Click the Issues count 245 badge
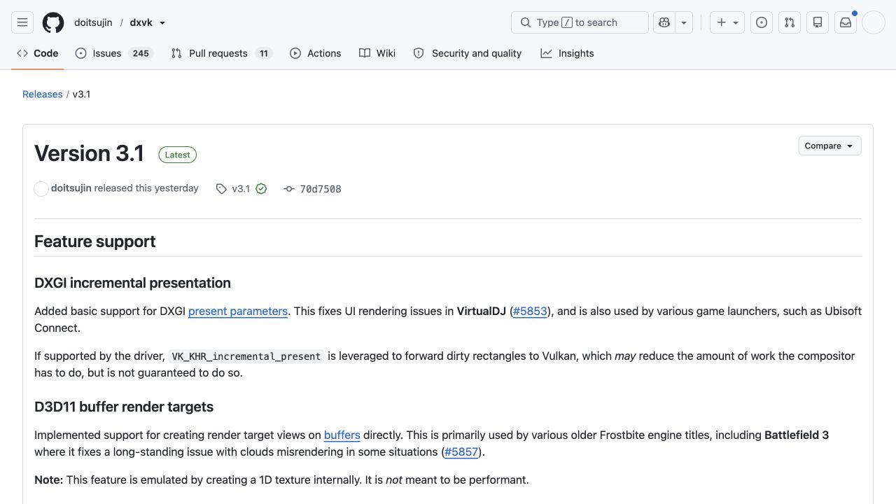Screen dimensions: 896x504 point(141,53)
